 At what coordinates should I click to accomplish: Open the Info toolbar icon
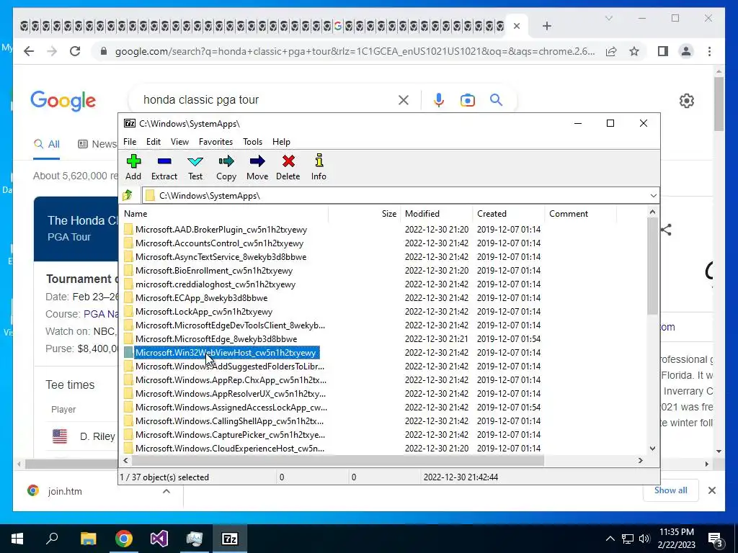tap(319, 167)
